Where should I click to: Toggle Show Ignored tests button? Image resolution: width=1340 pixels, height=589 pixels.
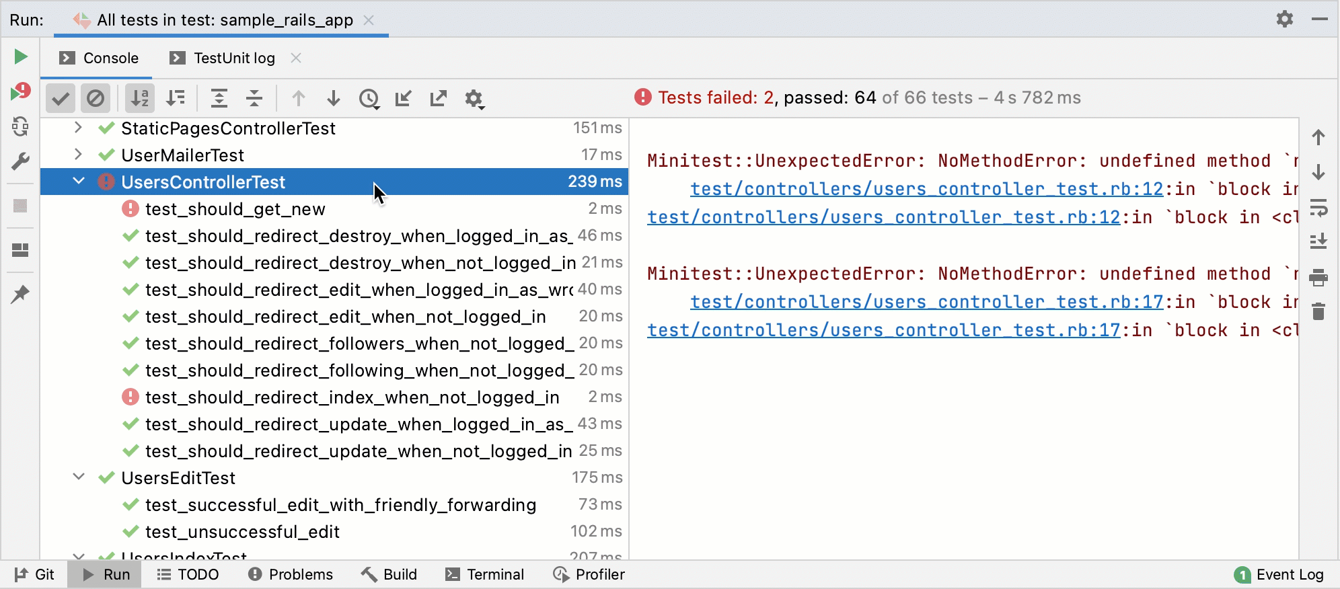point(96,99)
